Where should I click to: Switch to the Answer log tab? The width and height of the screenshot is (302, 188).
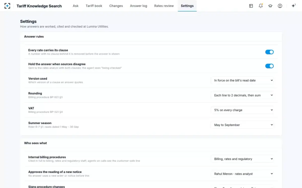point(138,6)
